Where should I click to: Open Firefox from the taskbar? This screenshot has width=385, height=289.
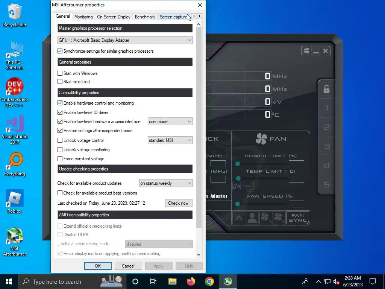(191, 281)
